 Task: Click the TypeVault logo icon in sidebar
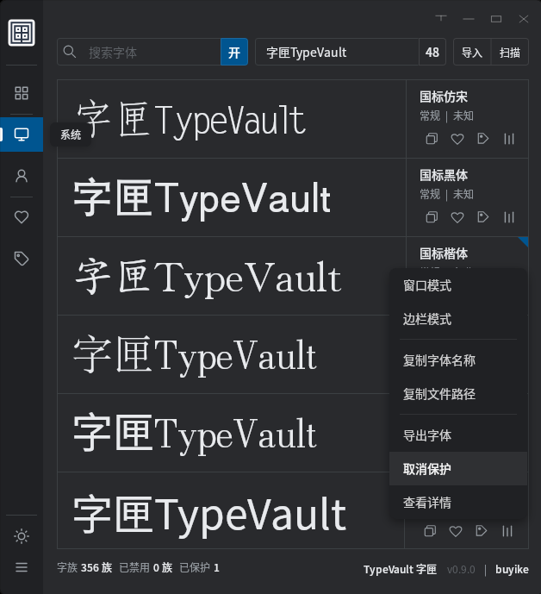tap(22, 33)
